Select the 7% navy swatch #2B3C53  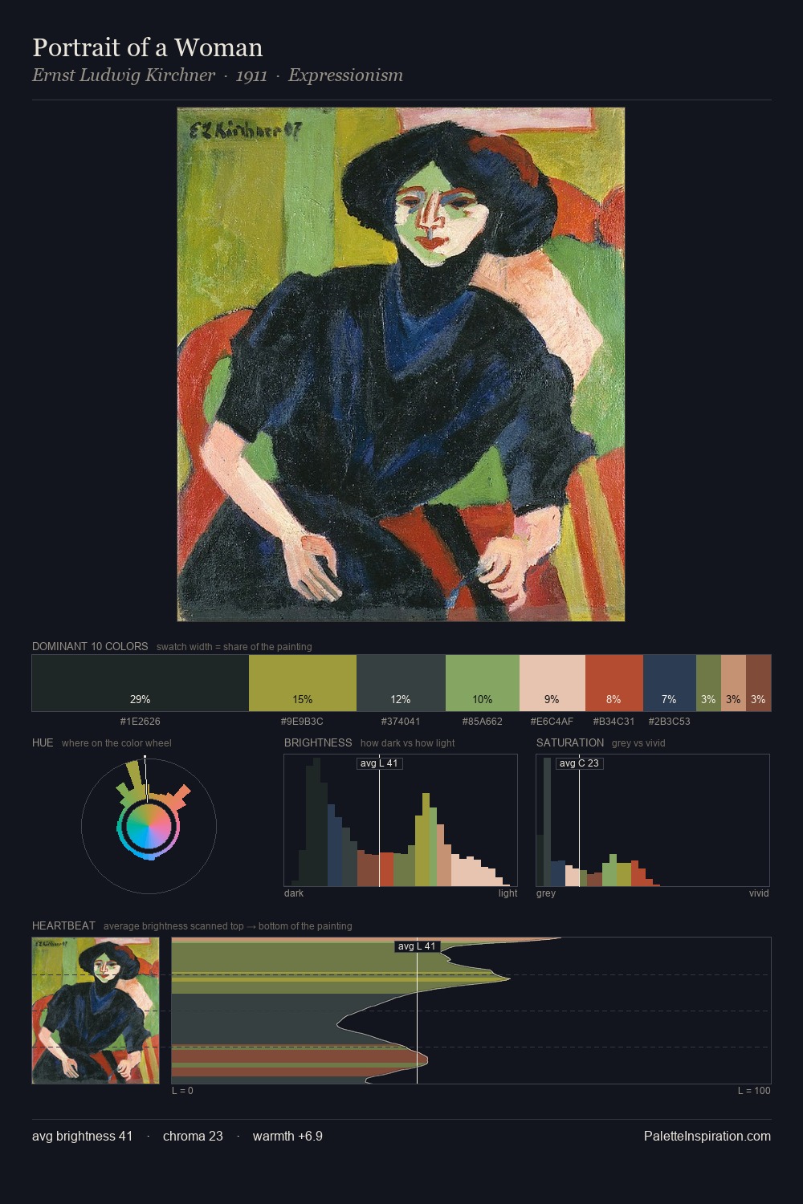tap(670, 683)
